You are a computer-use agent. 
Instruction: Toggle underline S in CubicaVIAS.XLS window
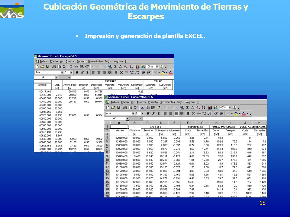tap(159, 114)
